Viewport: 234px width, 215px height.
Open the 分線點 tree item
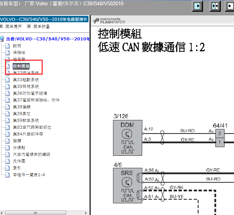click(19, 147)
